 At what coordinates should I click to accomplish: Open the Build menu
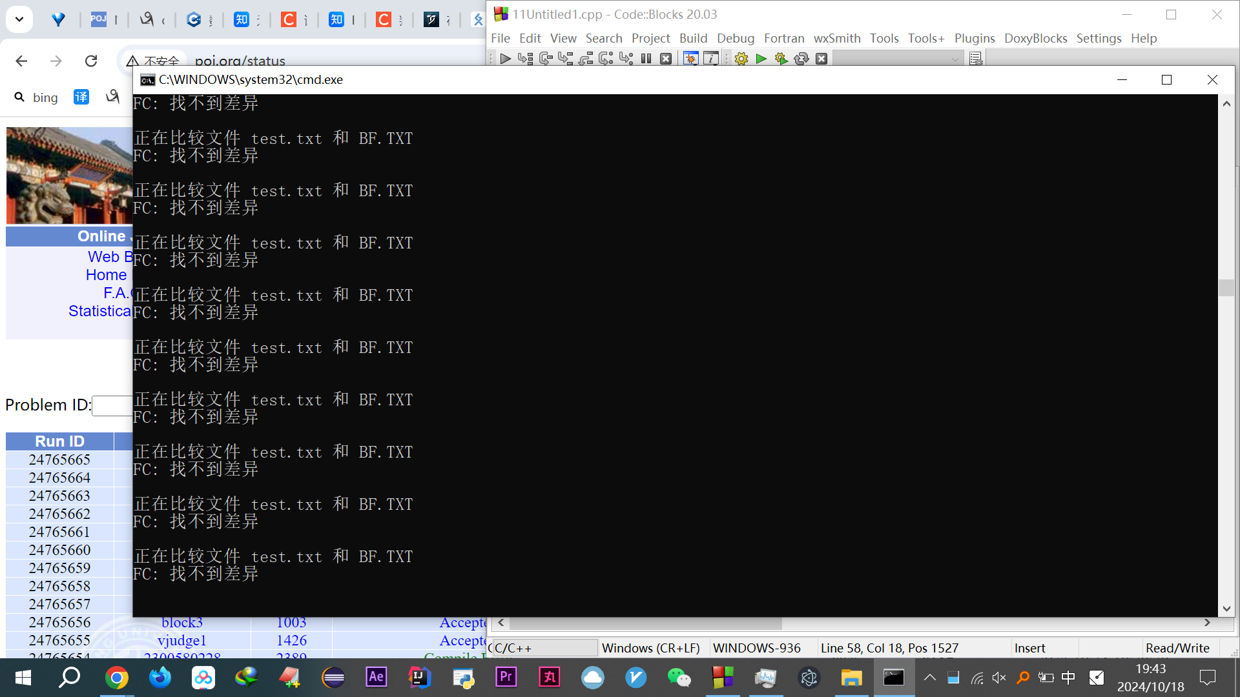pos(693,38)
